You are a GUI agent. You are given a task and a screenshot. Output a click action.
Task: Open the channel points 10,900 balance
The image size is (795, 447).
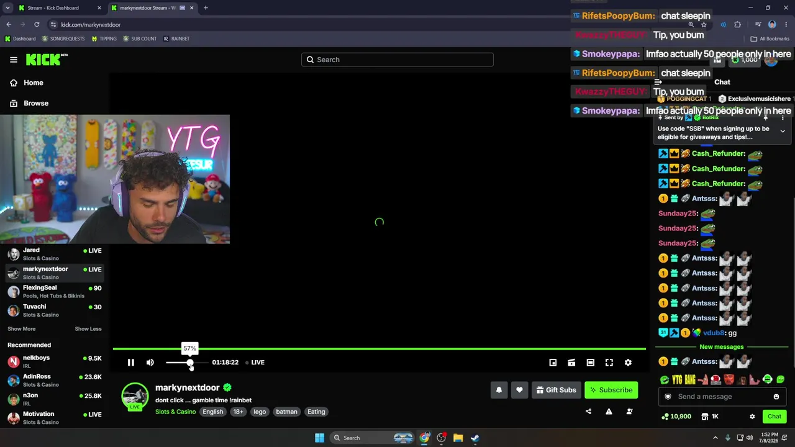point(677,417)
